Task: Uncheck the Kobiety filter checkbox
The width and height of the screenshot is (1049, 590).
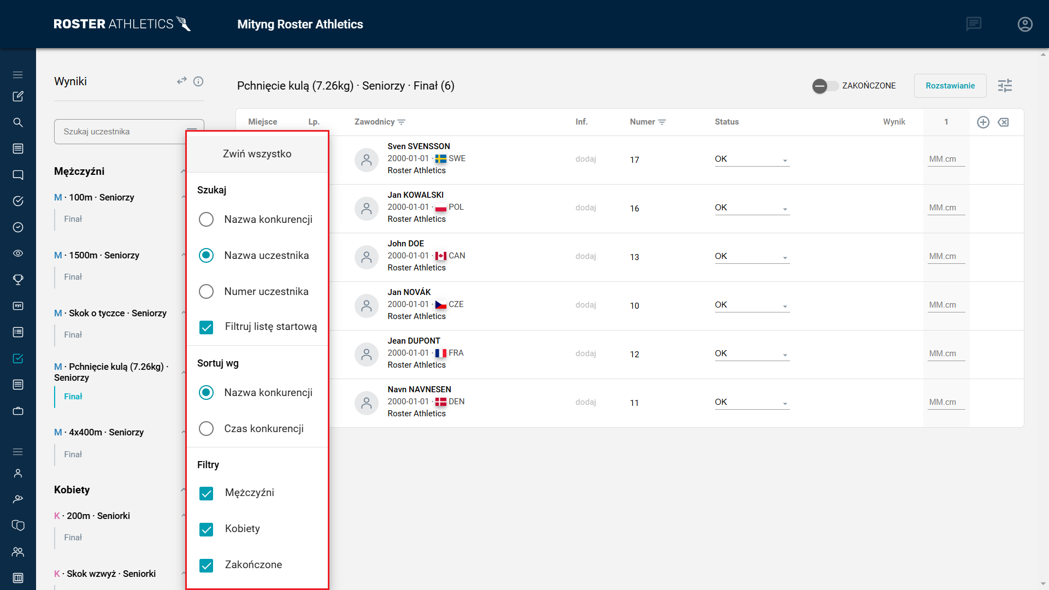Action: tap(207, 529)
